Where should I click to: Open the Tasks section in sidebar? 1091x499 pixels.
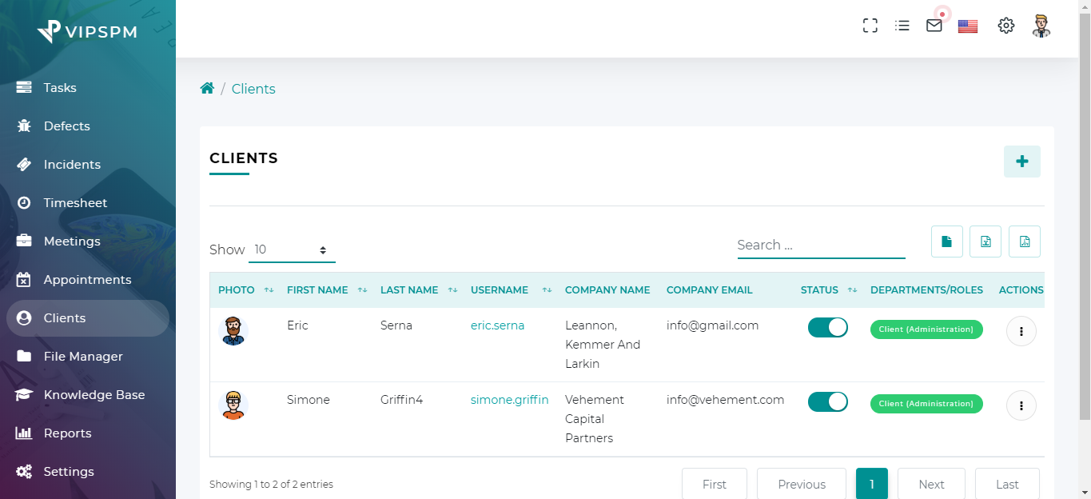coord(60,87)
